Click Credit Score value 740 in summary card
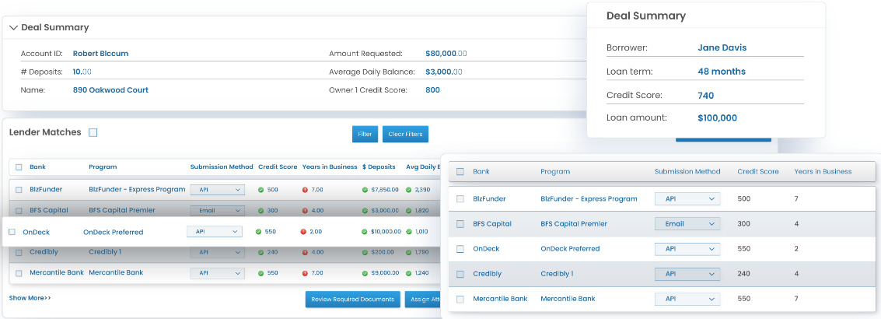The height and width of the screenshot is (319, 881). click(x=706, y=96)
